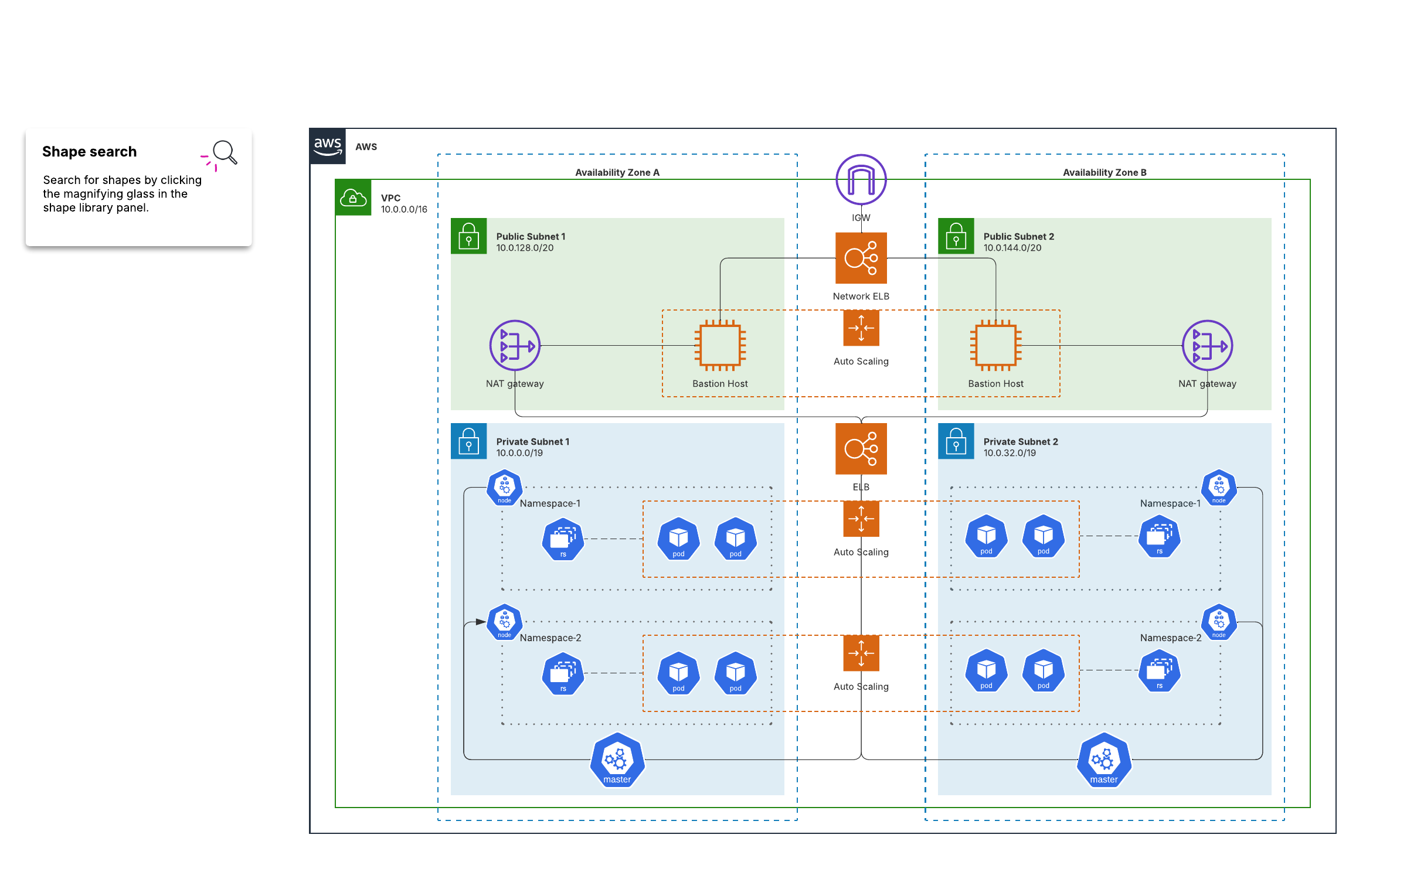Click the Private Subnet 2 title text

click(1020, 441)
